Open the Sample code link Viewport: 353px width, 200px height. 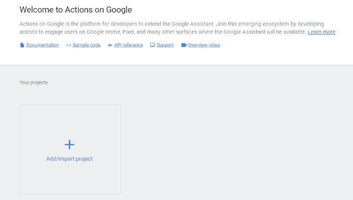tap(87, 45)
